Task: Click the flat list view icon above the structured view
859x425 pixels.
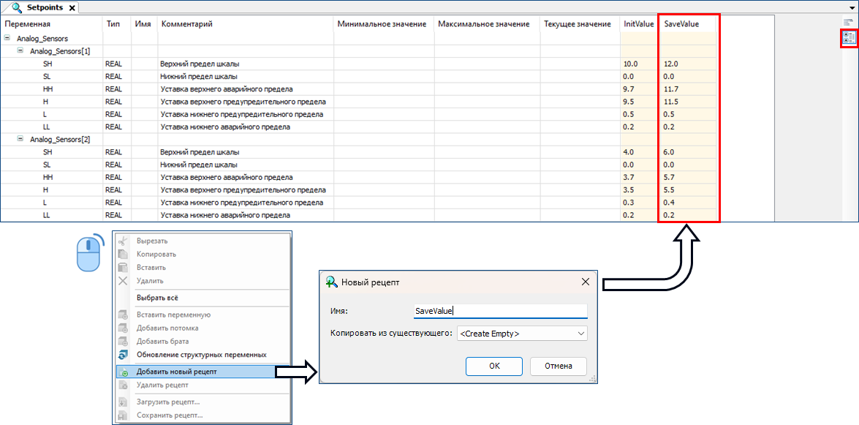Action: point(848,23)
